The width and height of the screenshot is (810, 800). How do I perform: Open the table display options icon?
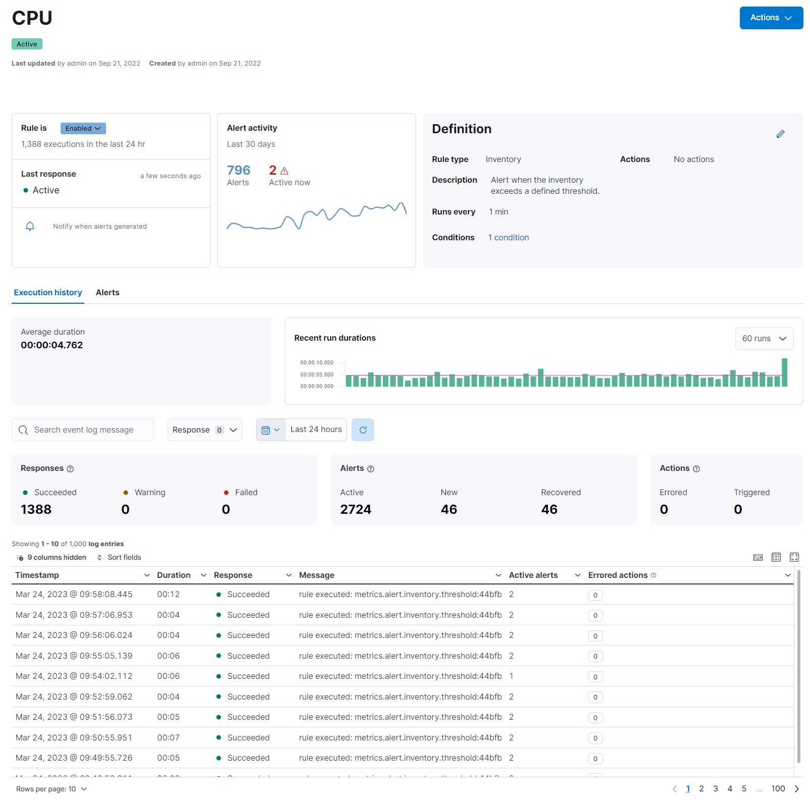pos(776,557)
